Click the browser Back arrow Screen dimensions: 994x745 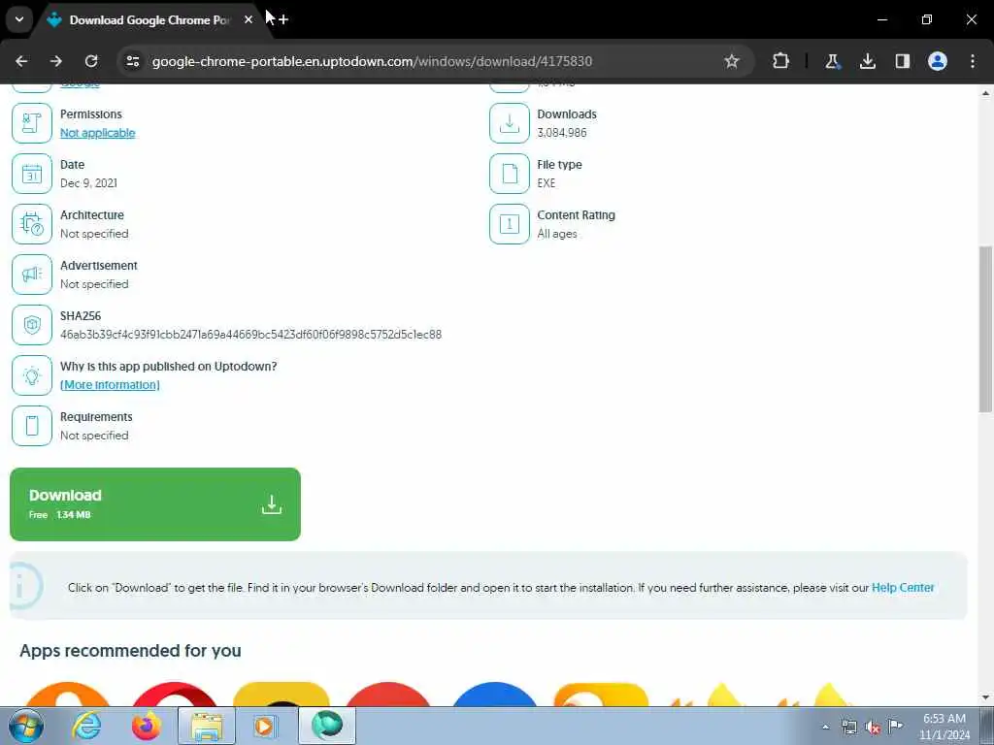[x=21, y=61]
